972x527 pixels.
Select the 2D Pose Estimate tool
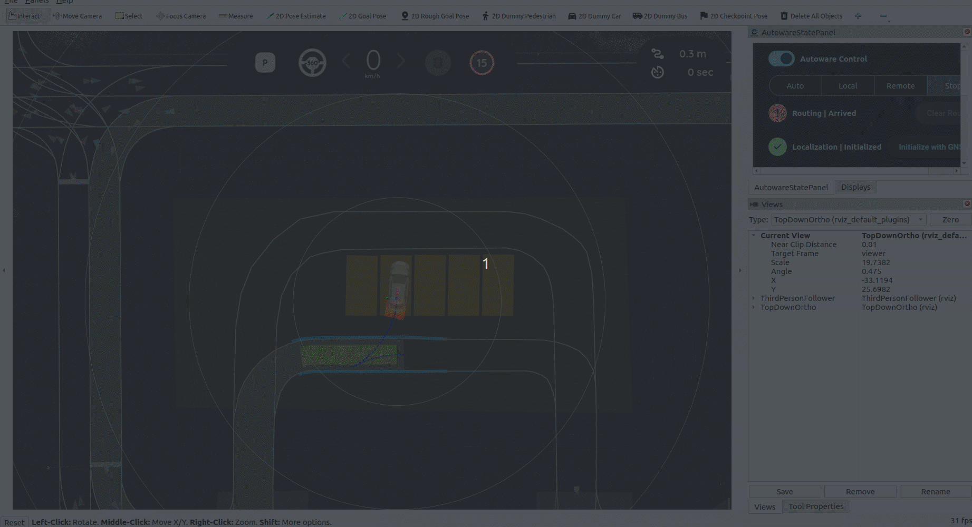tap(296, 16)
